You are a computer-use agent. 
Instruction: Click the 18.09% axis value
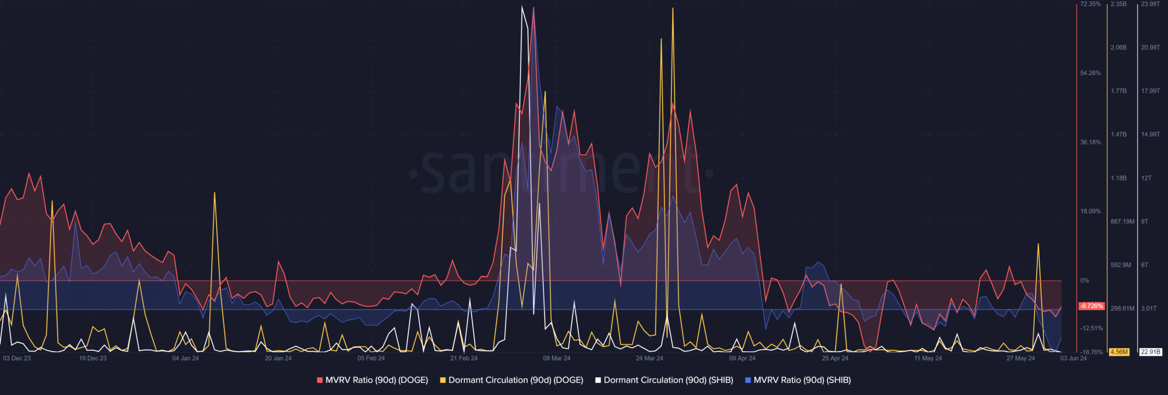click(x=1090, y=211)
